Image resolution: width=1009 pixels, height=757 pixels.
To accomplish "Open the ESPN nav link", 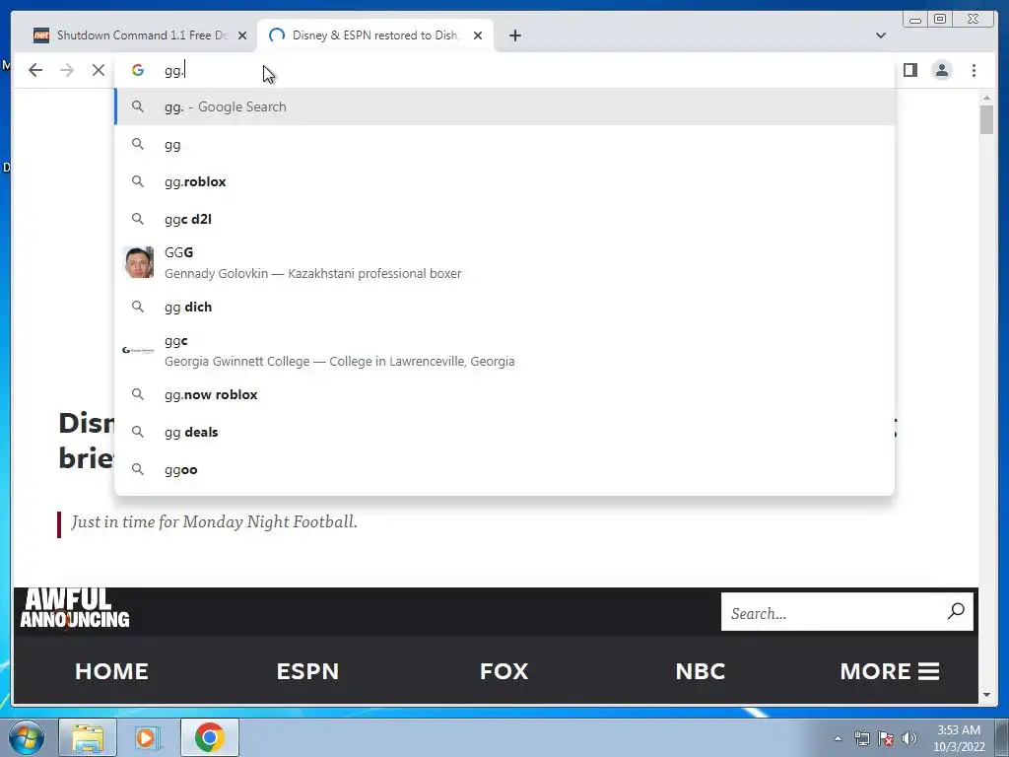I will (x=307, y=671).
